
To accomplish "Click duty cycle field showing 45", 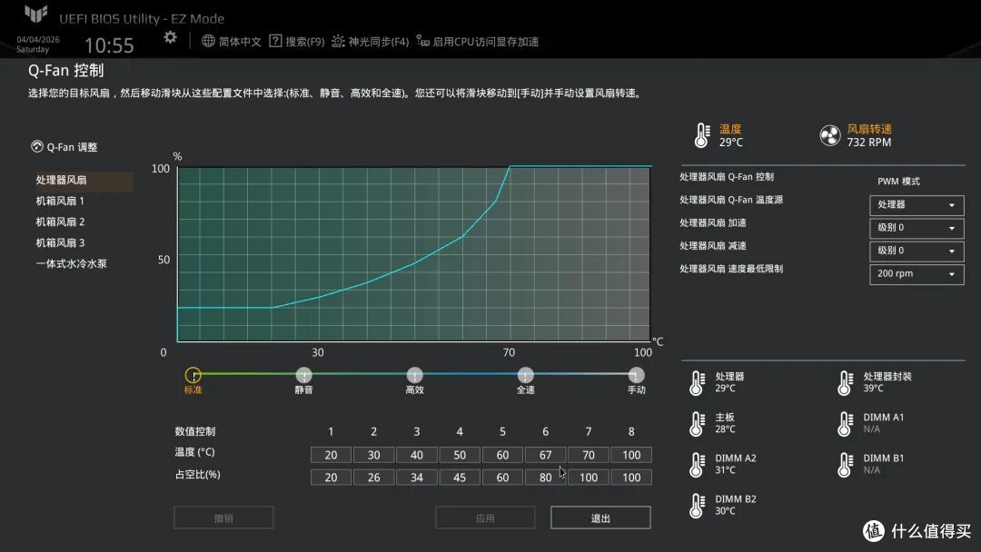I will tap(460, 478).
